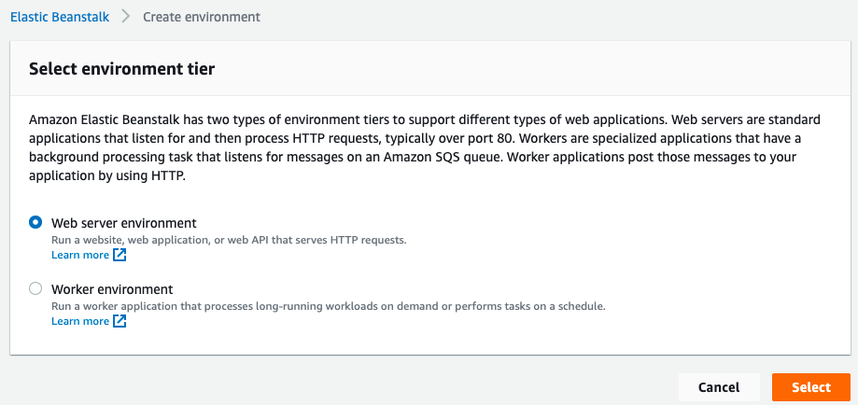Open Learn more link under Web server environment

pyautogui.click(x=80, y=255)
